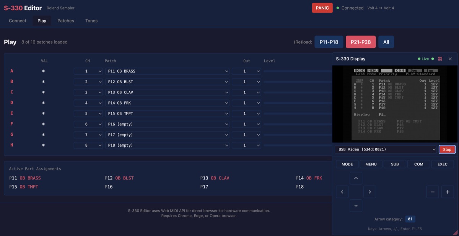Toggle the P21-P28 reload bank
The height and width of the screenshot is (236, 459).
(x=361, y=42)
